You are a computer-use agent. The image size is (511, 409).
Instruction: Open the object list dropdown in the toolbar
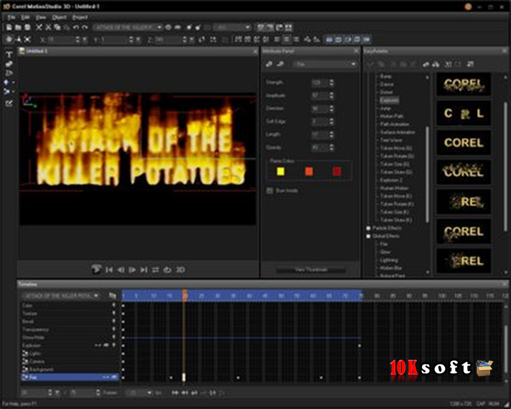159,28
